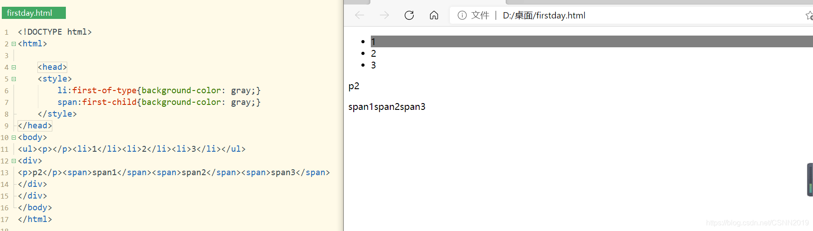
Task: Bookmark the page with the star icon
Action: tap(809, 16)
